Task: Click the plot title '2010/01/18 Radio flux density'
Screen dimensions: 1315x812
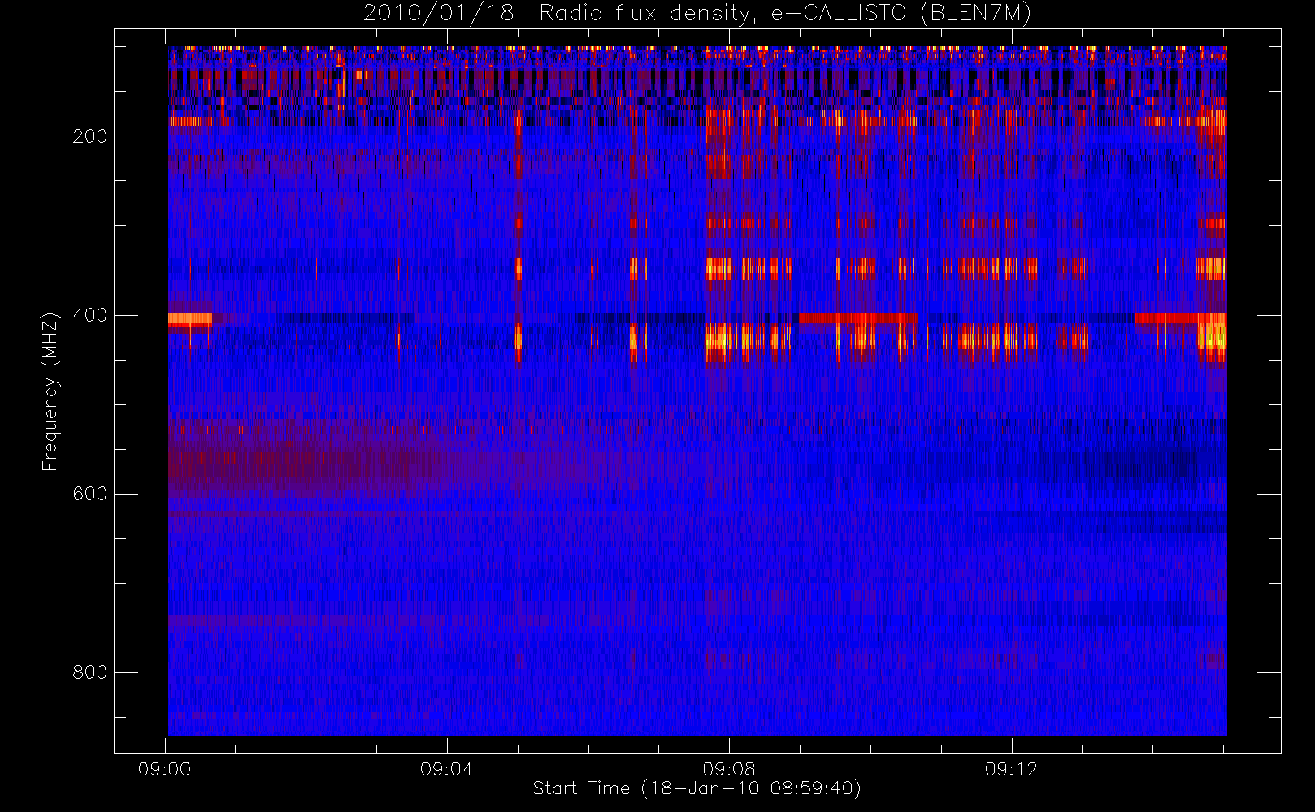Action: 697,15
